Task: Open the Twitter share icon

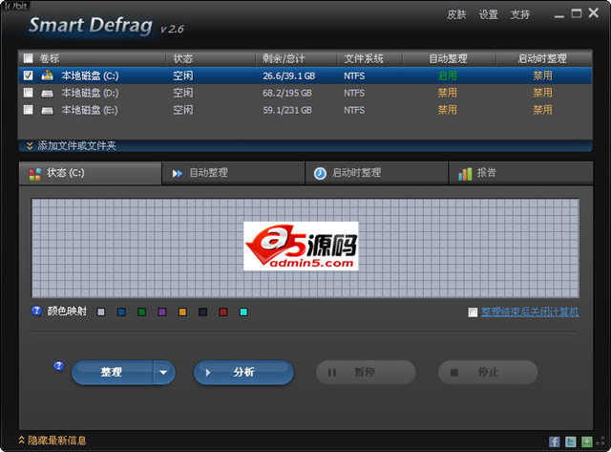Action: coord(571,441)
